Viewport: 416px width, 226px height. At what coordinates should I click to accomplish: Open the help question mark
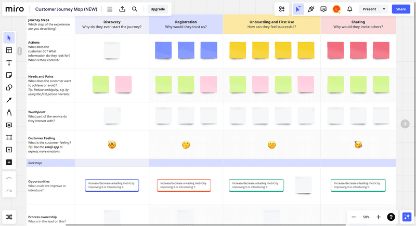[x=391, y=217]
